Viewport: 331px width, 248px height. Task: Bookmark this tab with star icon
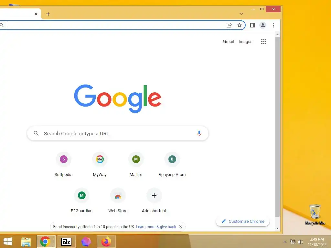pos(240,25)
